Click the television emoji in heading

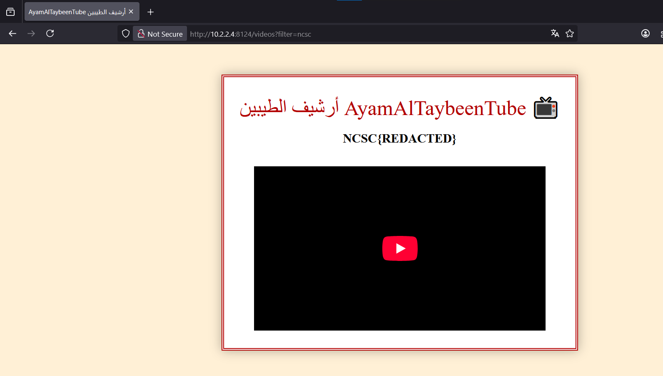[546, 108]
